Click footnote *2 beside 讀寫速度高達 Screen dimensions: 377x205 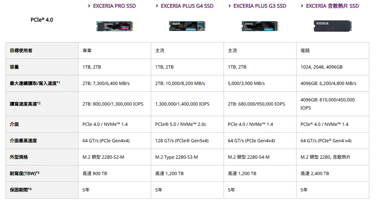pyautogui.click(x=39, y=103)
